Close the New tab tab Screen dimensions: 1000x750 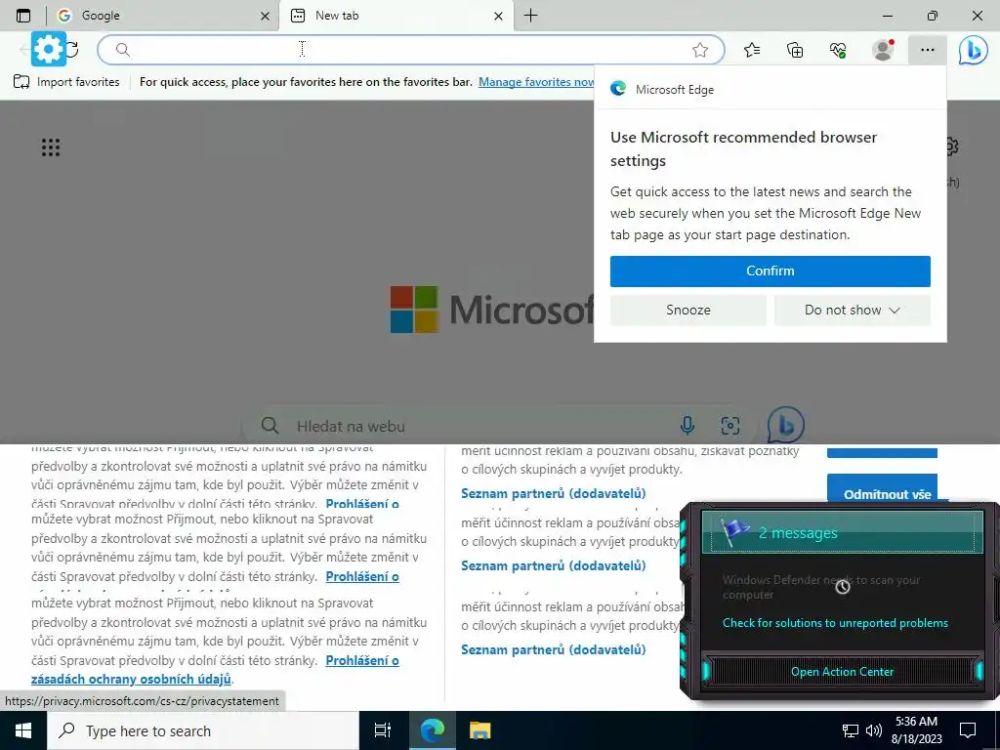[499, 16]
